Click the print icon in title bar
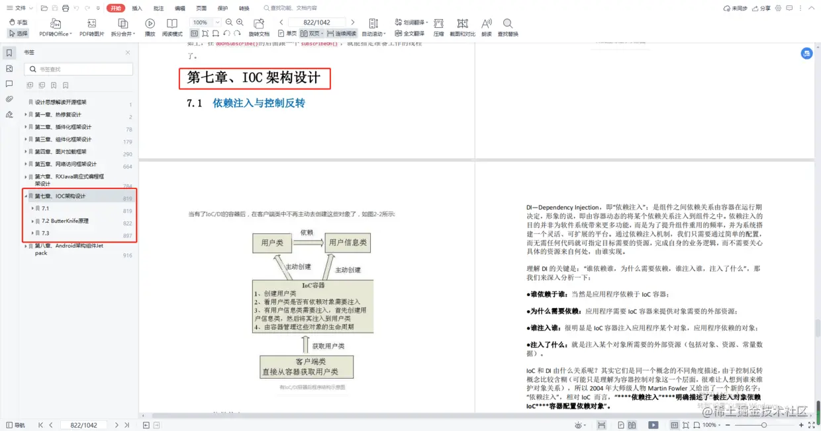 pyautogui.click(x=66, y=8)
